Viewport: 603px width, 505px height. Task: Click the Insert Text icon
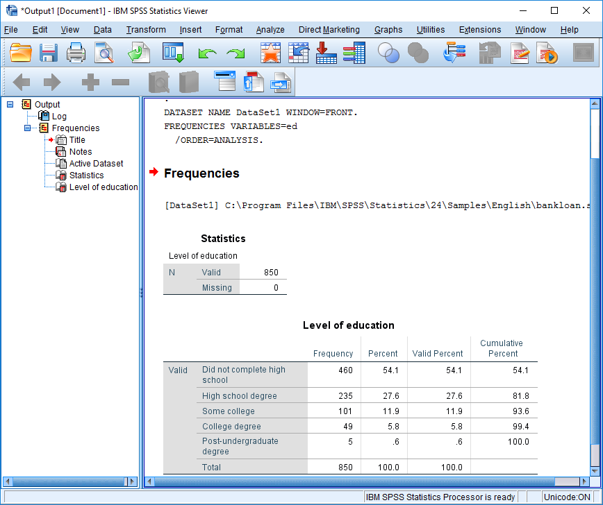(281, 82)
